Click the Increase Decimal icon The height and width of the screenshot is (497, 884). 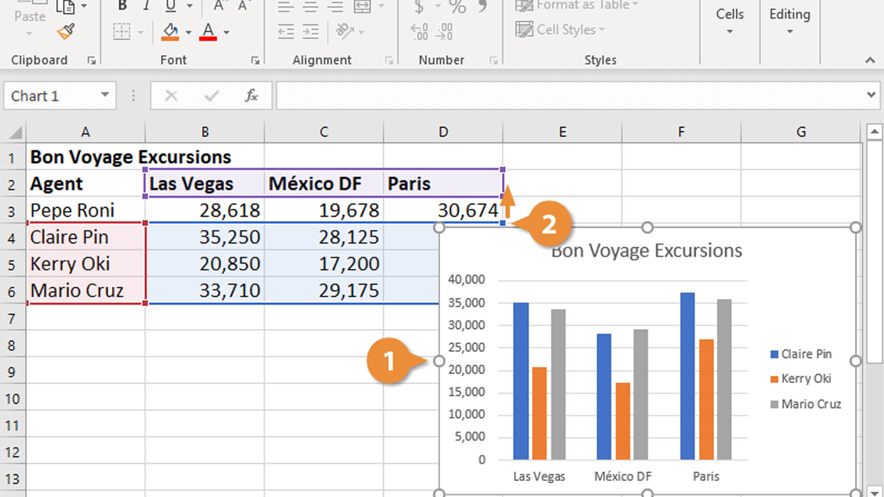pos(419,32)
